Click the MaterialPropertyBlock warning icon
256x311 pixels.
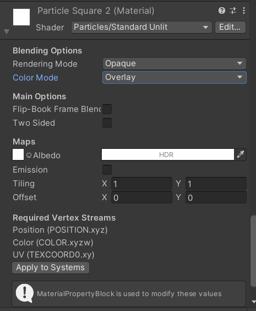pyautogui.click(x=25, y=293)
